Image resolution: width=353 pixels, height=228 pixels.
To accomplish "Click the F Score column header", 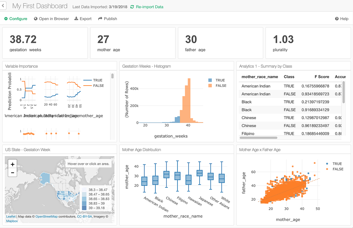I will (322, 77).
